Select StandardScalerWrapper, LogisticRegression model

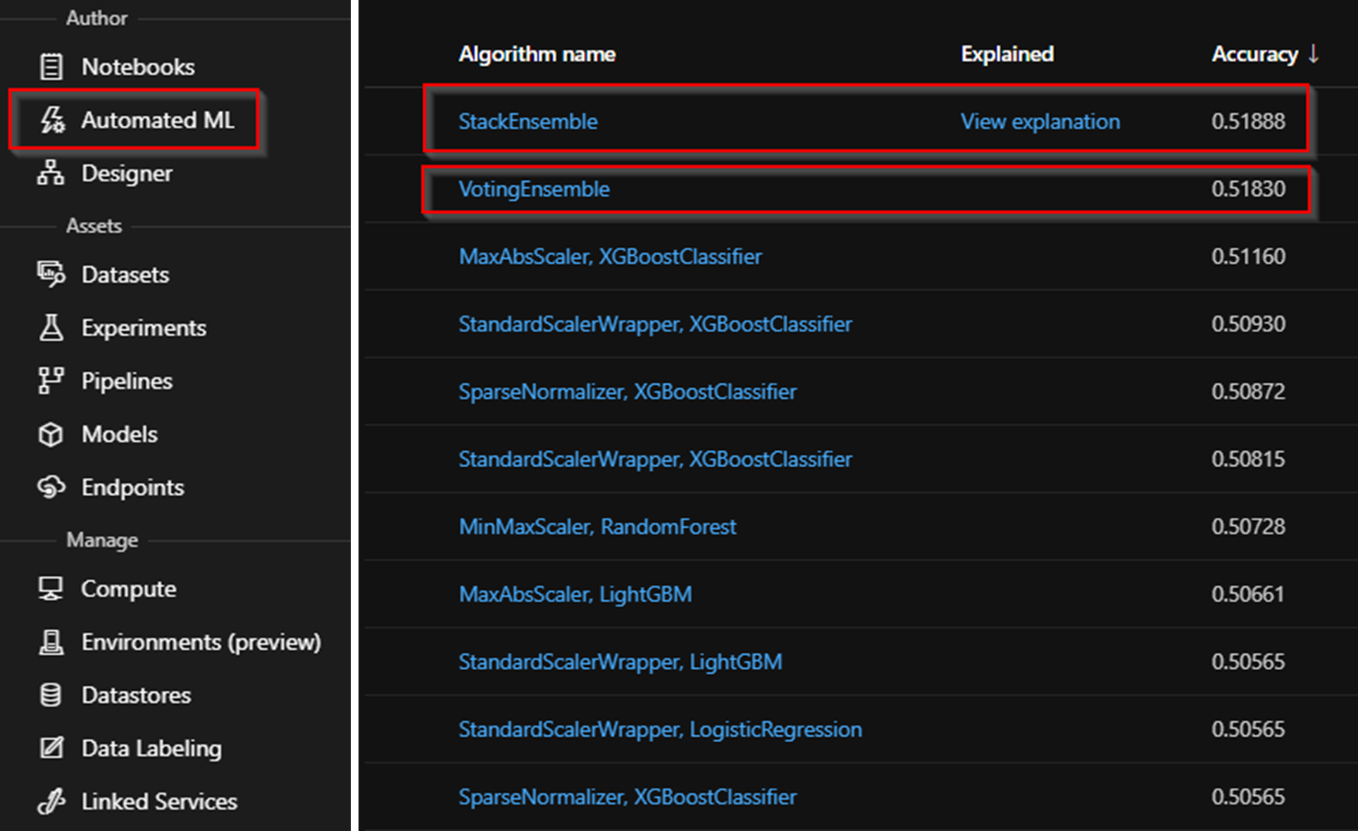(x=660, y=730)
